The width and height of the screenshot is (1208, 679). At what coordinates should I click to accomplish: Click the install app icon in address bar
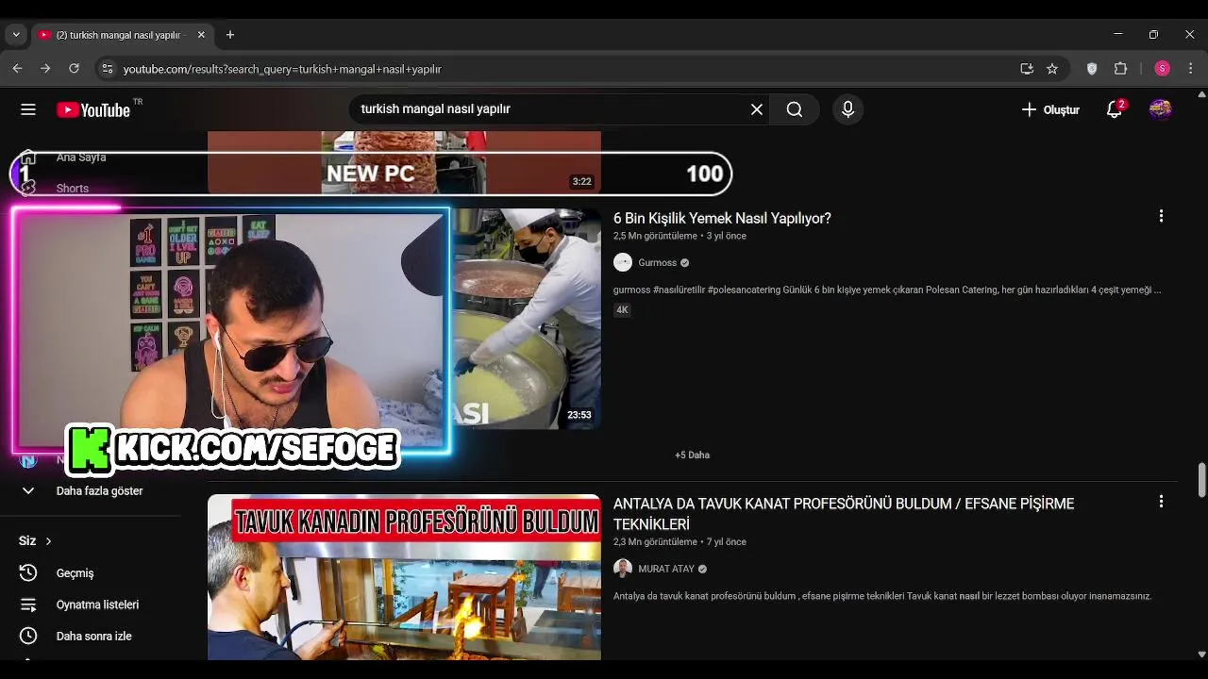tap(1027, 69)
